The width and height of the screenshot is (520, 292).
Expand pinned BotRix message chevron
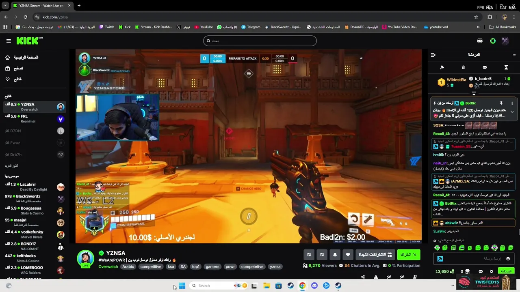[512, 112]
